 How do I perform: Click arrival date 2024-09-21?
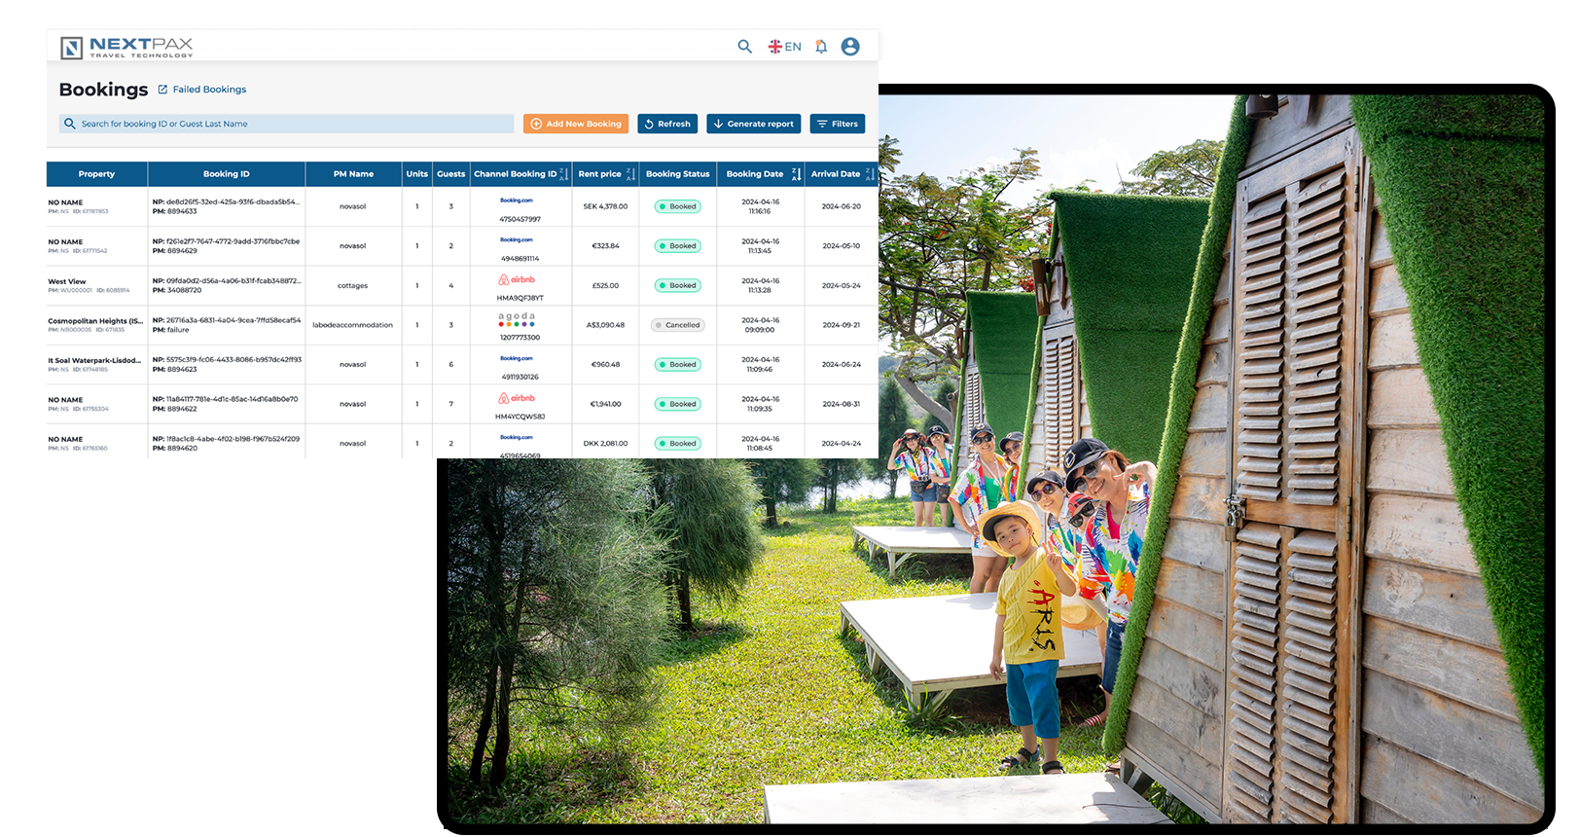coord(841,325)
